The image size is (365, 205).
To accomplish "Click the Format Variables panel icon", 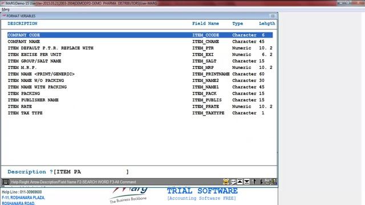I will [x=4, y=16].
